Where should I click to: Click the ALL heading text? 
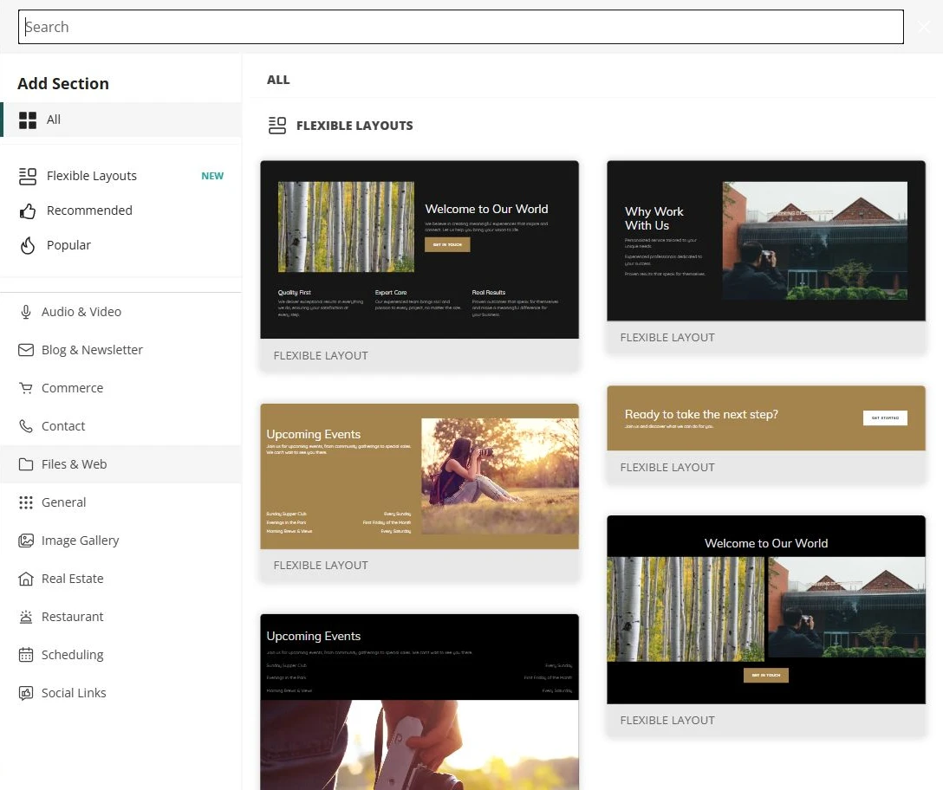[278, 80]
